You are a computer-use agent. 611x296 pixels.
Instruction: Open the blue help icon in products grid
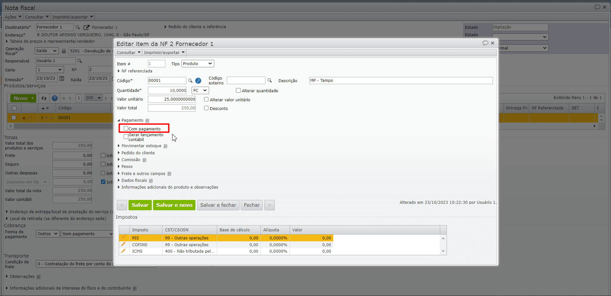click(x=55, y=98)
